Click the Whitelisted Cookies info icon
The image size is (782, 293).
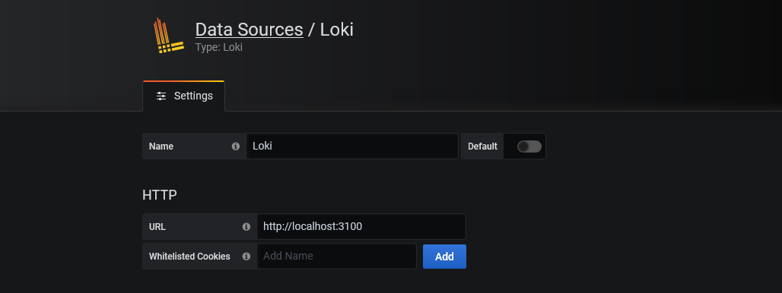pos(246,257)
